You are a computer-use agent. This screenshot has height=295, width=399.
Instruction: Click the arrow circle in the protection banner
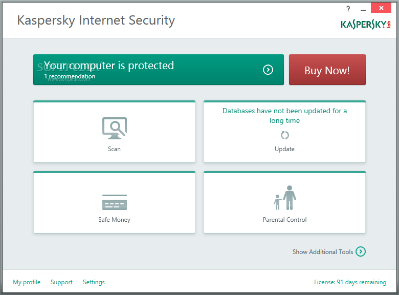268,70
